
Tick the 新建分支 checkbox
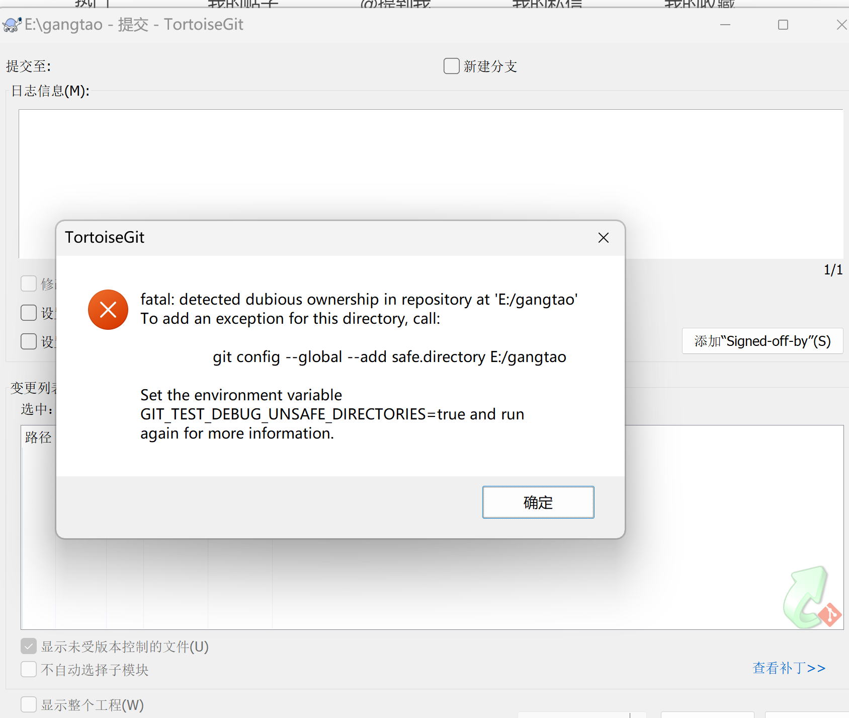(452, 66)
